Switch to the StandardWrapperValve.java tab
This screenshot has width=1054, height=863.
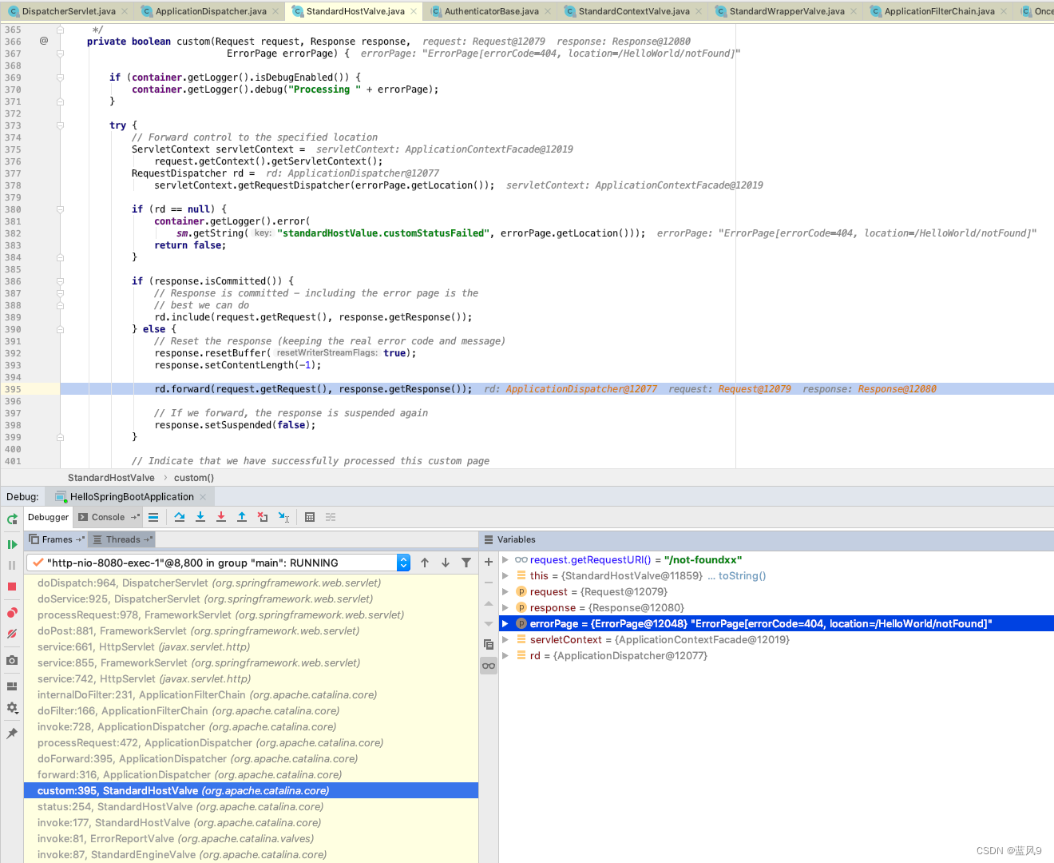pyautogui.click(x=787, y=11)
